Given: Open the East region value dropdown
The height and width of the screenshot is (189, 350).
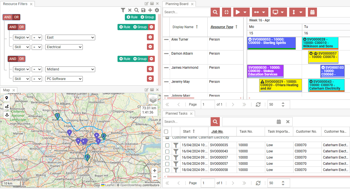Looking at the screenshot, I should point(70,37).
